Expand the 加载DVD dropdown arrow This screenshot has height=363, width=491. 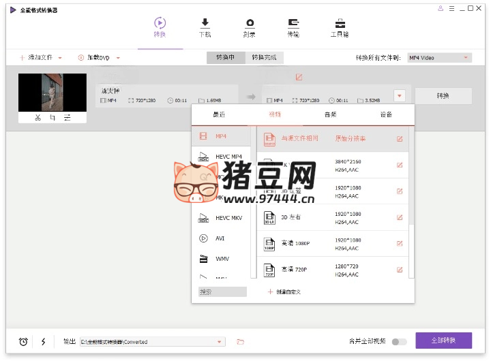118,58
